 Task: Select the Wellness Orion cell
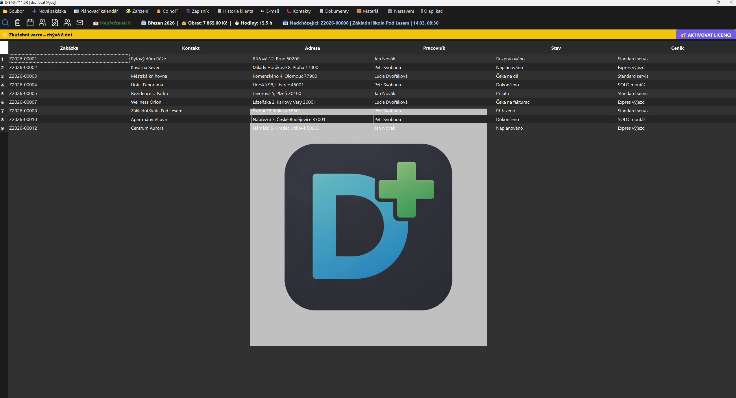(191, 102)
